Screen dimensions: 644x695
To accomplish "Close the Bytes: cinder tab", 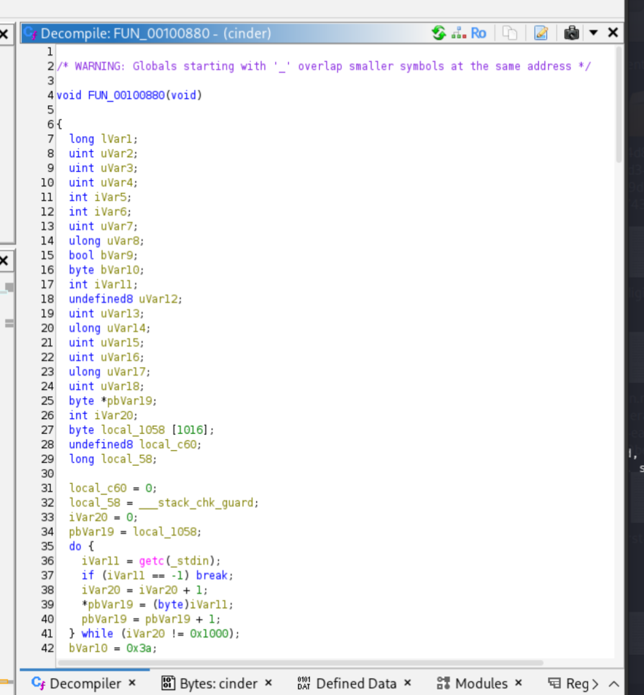I will [269, 683].
